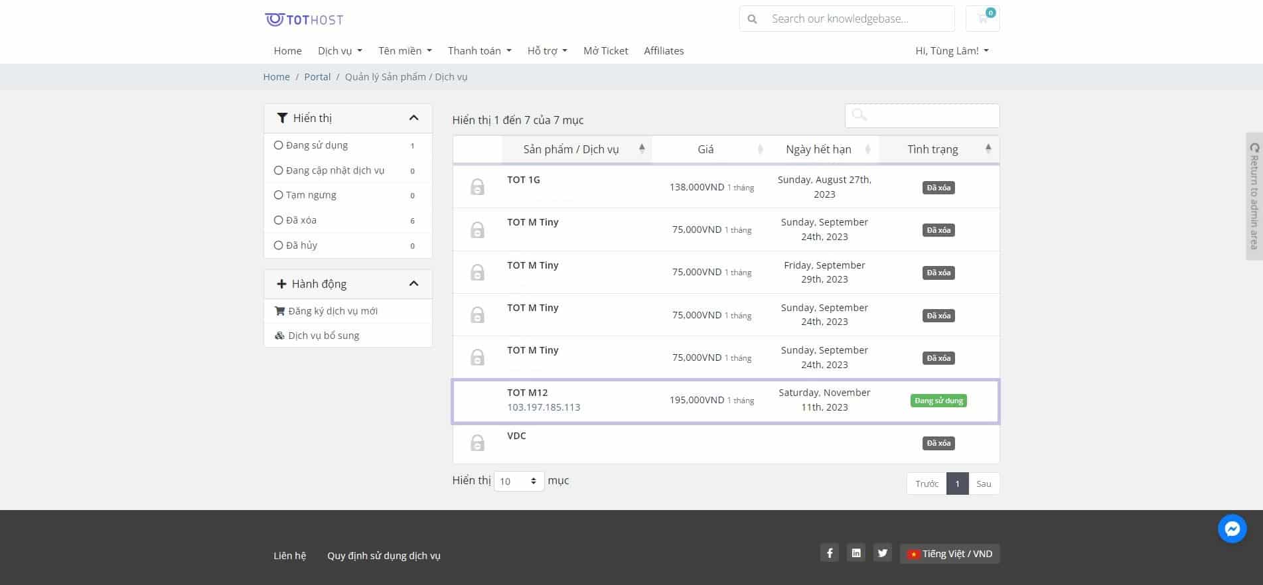Collapse the Hiển thị panel

tap(413, 118)
